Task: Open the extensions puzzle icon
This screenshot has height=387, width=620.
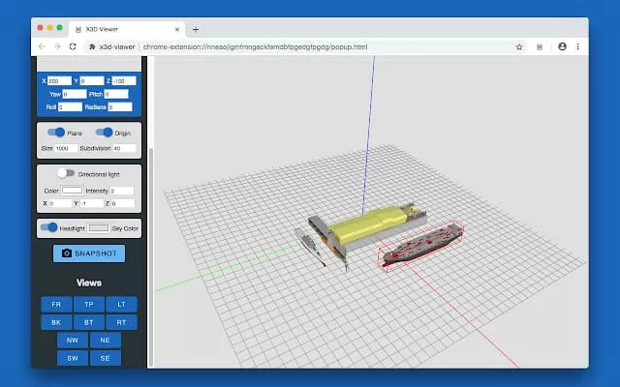Action: click(x=539, y=45)
